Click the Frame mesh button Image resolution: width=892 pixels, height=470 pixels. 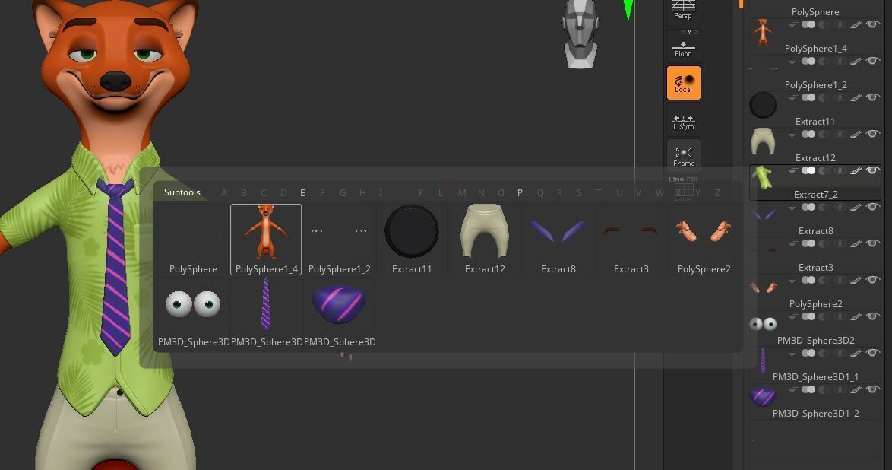tap(683, 156)
